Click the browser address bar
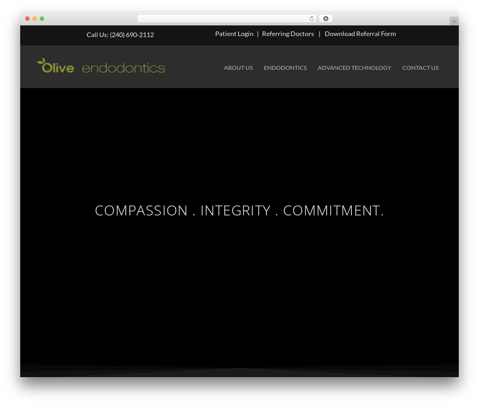The height and width of the screenshot is (406, 479). click(x=227, y=19)
